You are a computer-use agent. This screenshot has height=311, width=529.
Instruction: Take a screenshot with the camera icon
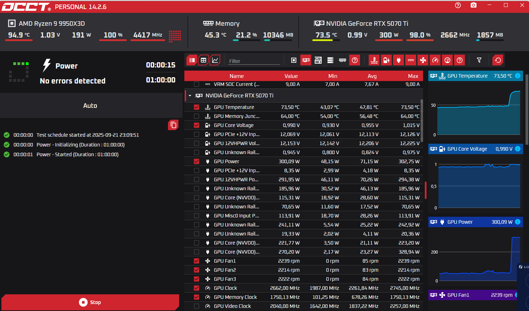(x=474, y=5)
